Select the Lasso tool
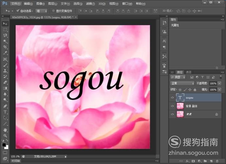 tap(5, 35)
